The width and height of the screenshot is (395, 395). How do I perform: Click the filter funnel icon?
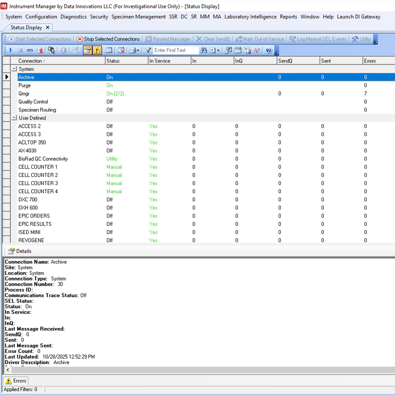pyautogui.click(x=148, y=50)
